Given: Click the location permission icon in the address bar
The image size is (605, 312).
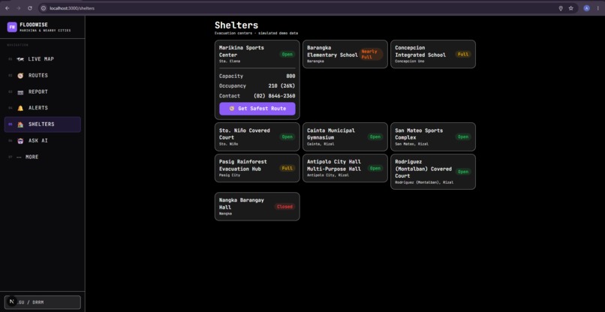Looking at the screenshot, I should tap(561, 8).
